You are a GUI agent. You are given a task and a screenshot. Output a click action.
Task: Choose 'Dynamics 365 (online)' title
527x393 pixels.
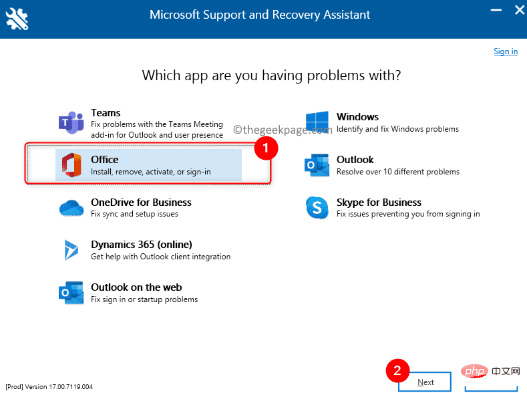(x=142, y=245)
